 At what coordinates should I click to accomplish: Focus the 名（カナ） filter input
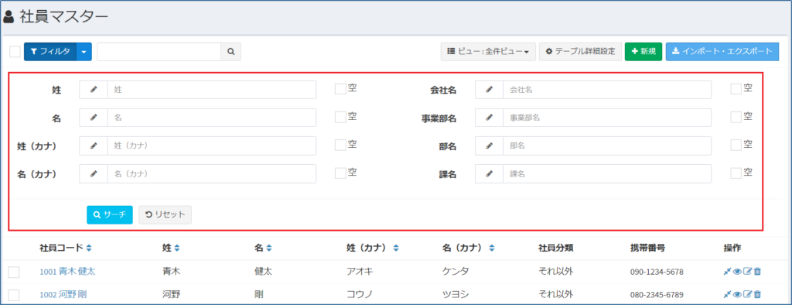pyautogui.click(x=212, y=174)
